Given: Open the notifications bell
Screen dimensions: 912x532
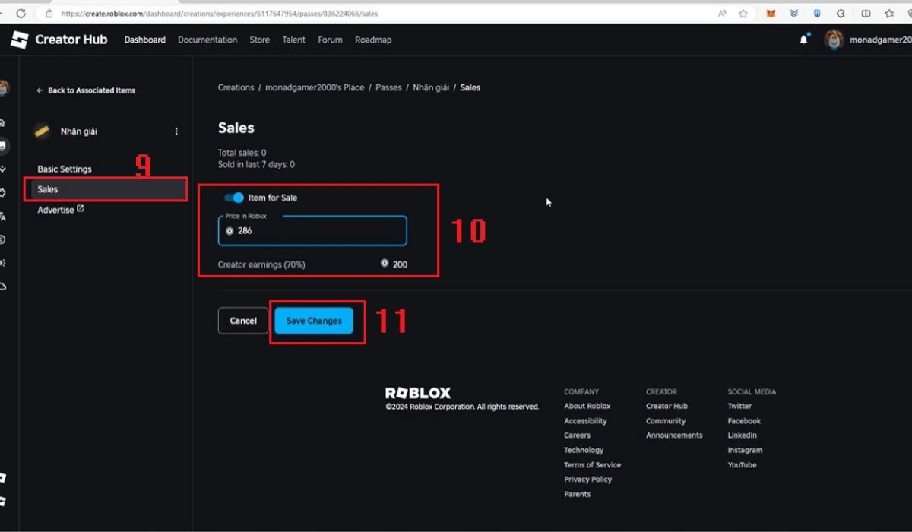Looking at the screenshot, I should (803, 40).
